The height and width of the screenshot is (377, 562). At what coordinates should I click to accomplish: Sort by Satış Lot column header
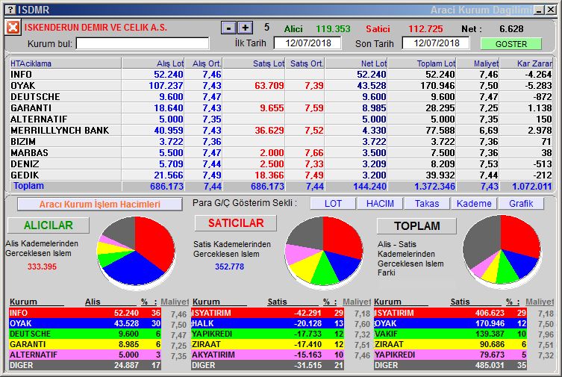254,63
